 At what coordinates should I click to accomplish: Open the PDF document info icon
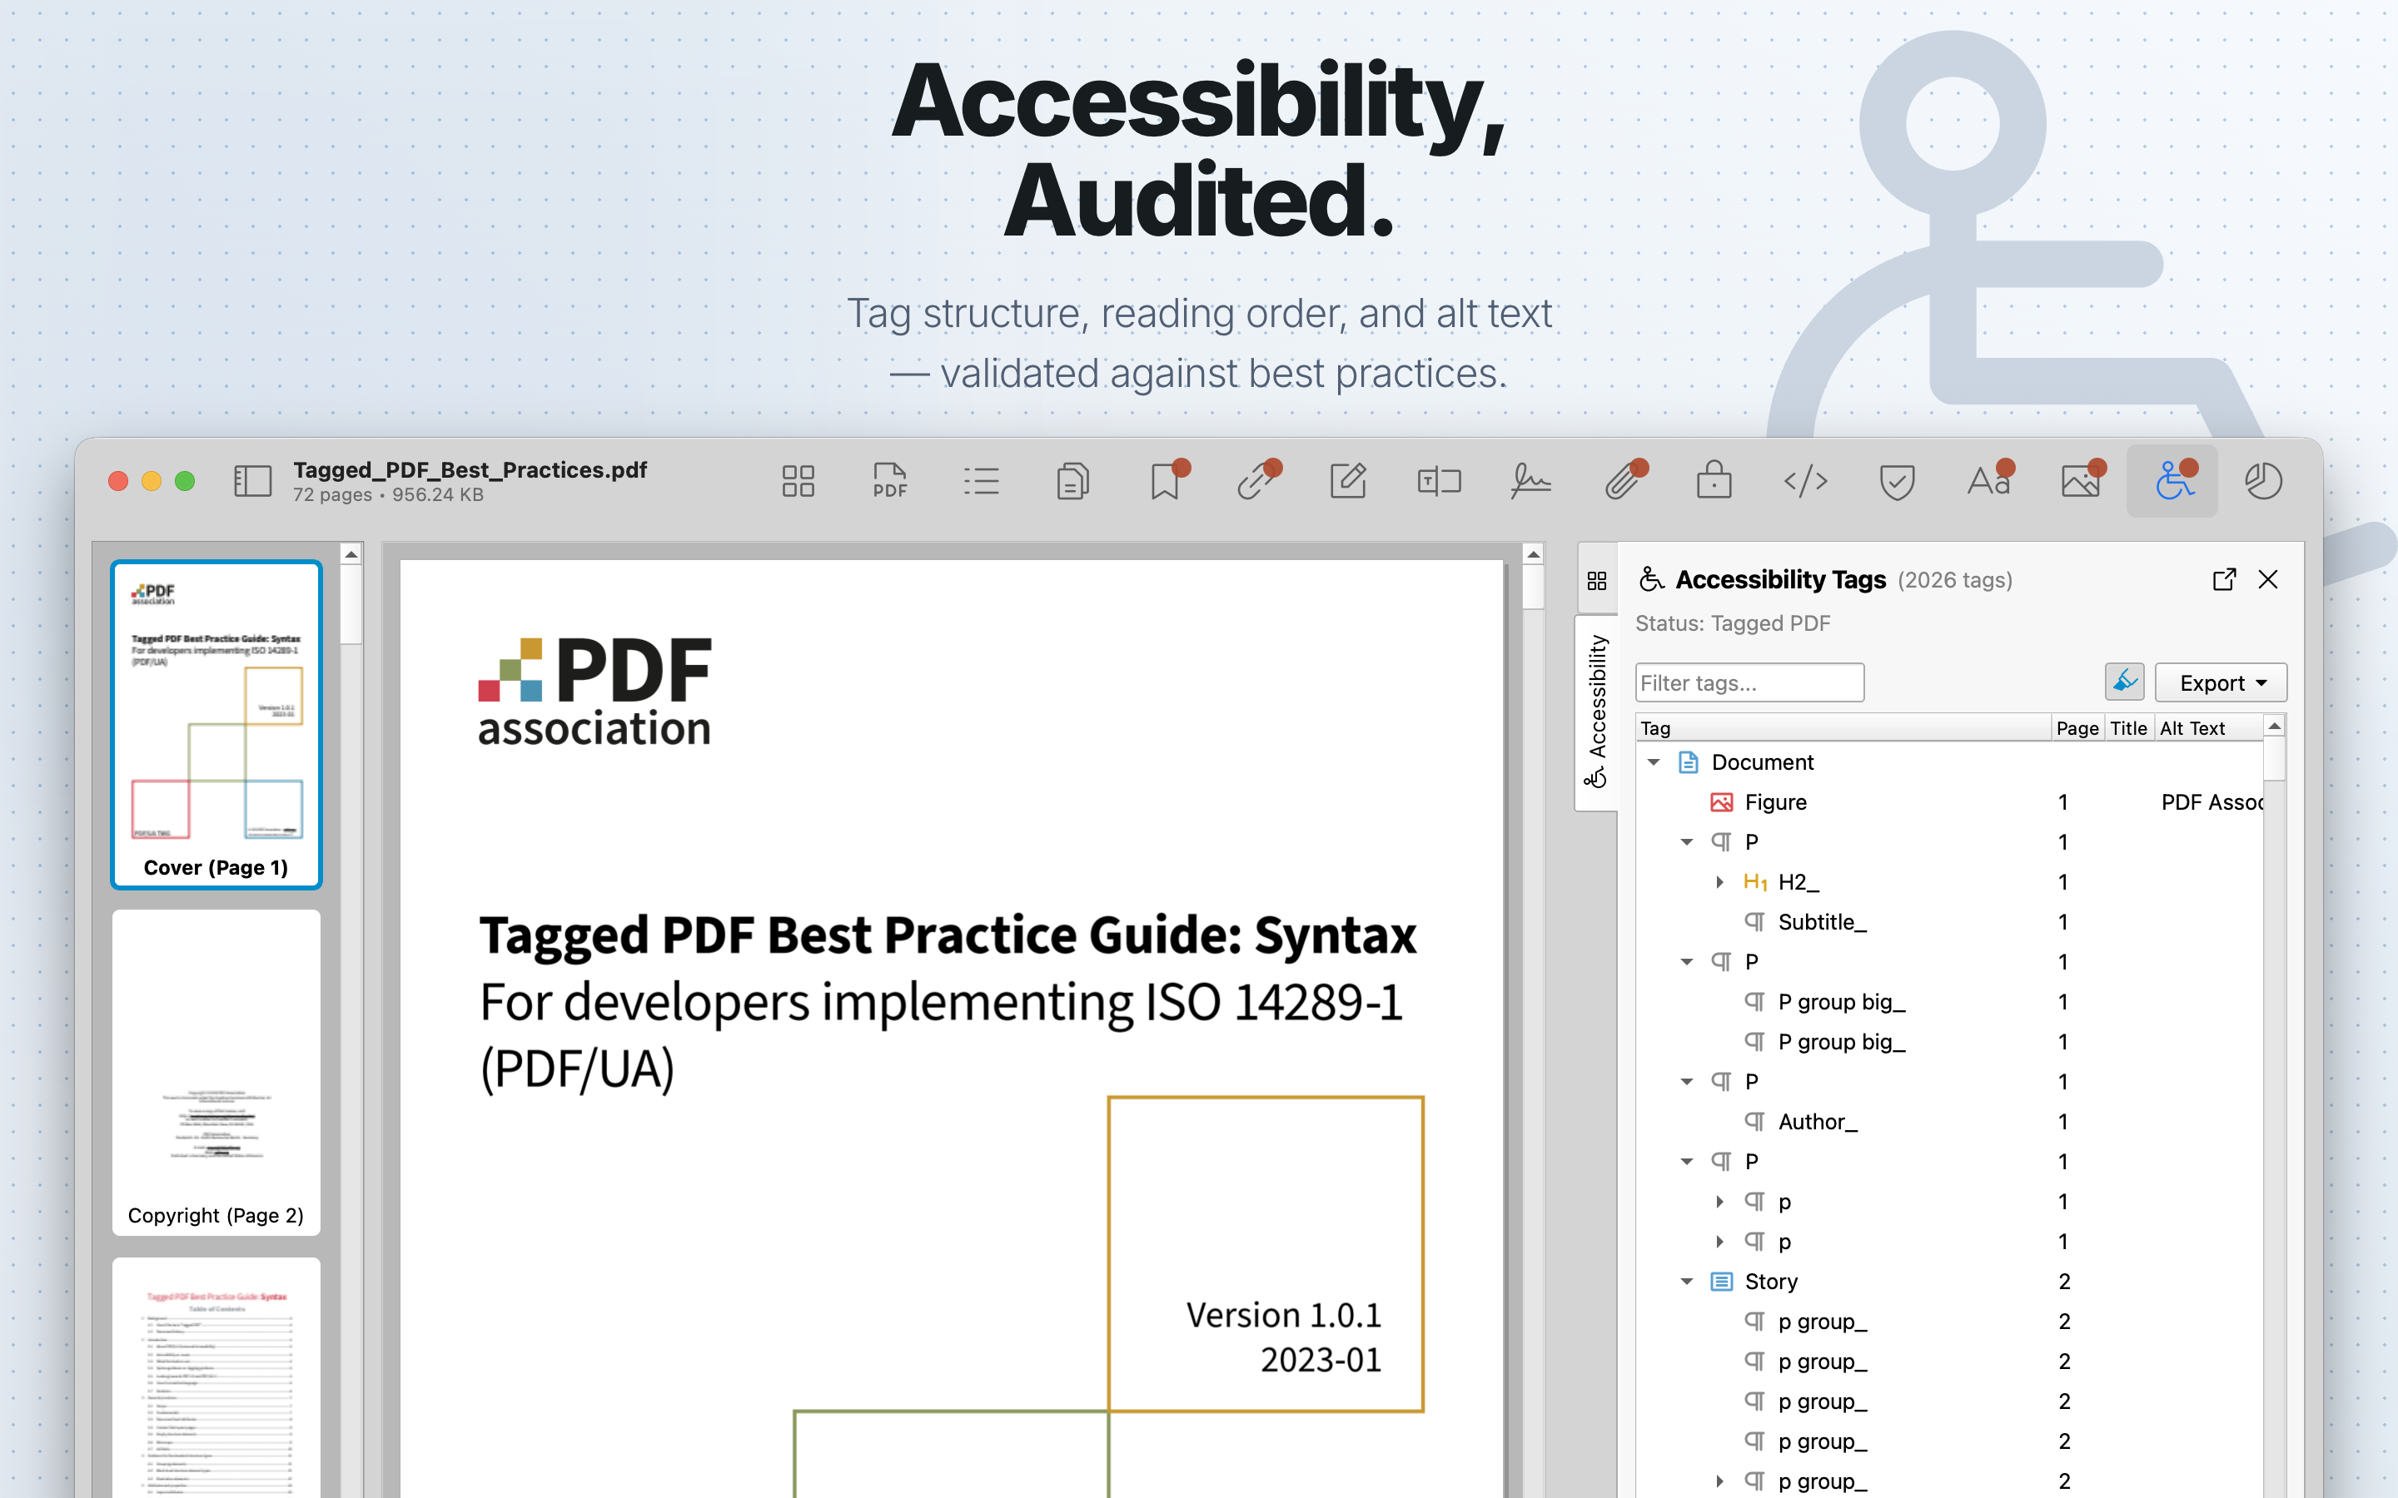(890, 482)
